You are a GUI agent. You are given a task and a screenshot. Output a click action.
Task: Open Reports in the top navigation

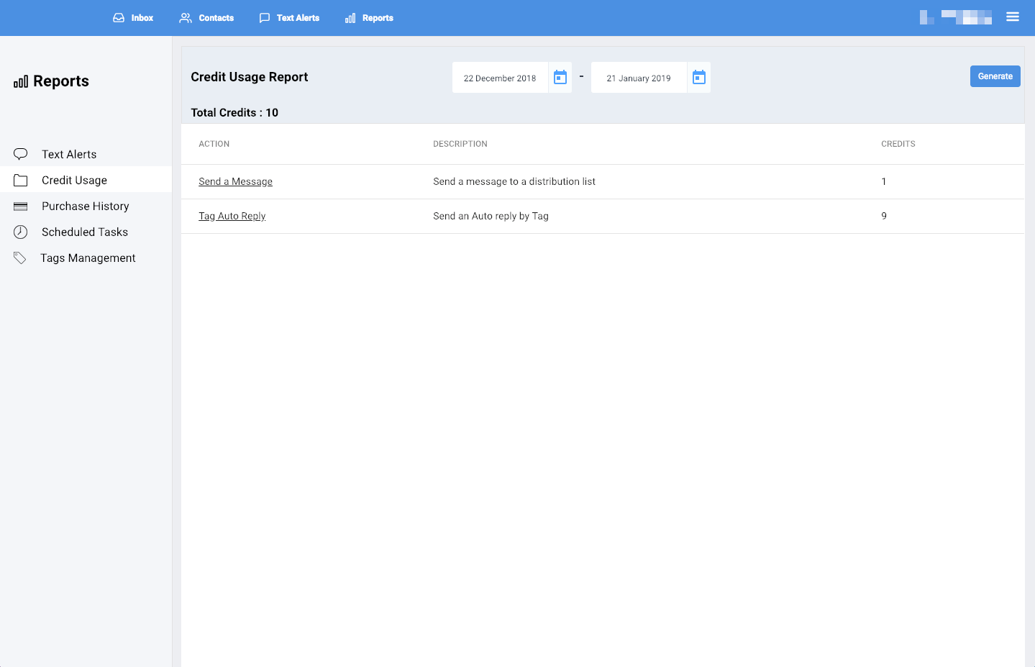coord(369,18)
